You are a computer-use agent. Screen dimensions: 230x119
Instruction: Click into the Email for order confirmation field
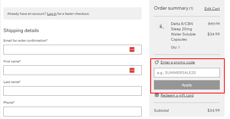point(65,49)
